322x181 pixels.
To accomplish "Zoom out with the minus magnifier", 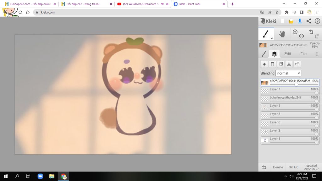I will point(302,36).
